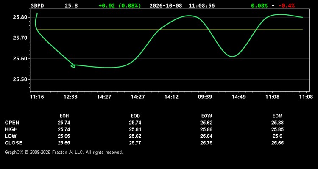Select the EOD column header
The width and height of the screenshot is (318, 169).
tap(135, 116)
